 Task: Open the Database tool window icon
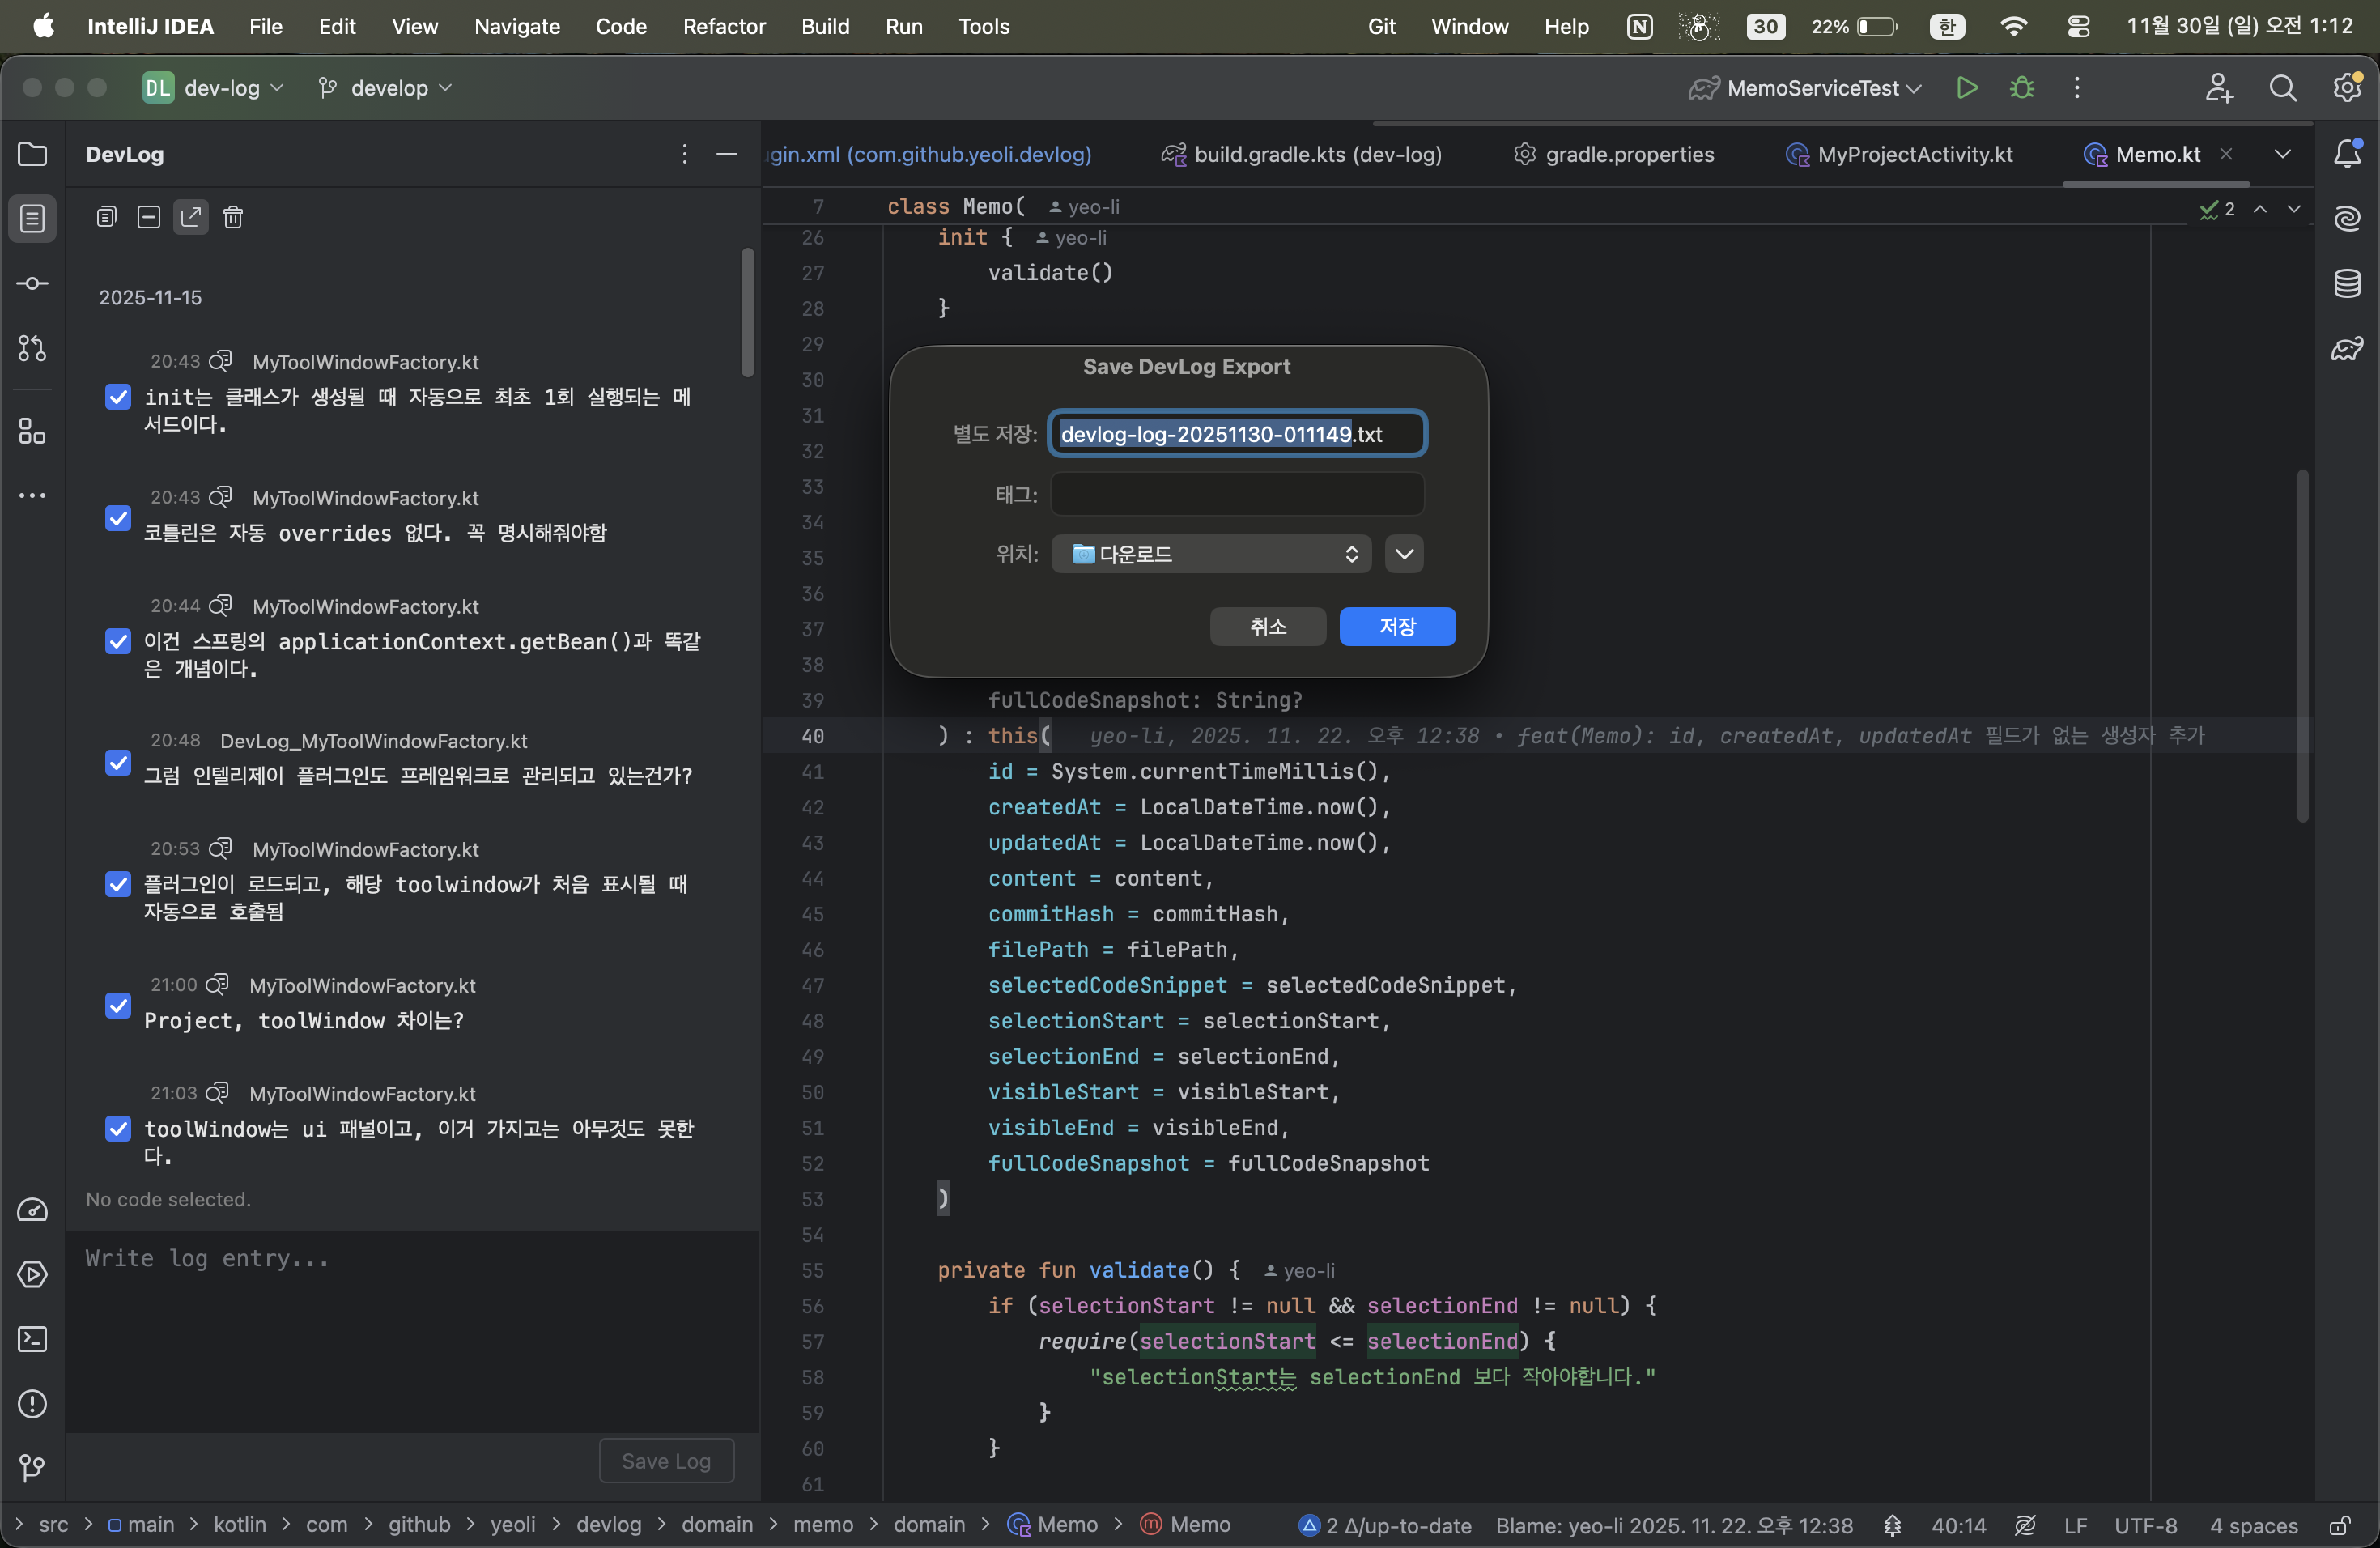[2347, 284]
